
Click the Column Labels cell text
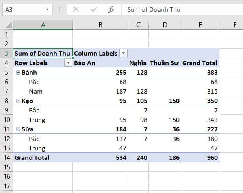pyautogui.click(x=96, y=53)
